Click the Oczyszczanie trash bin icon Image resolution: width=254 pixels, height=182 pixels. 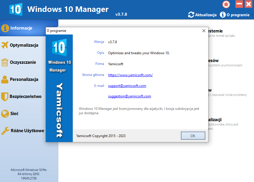point(5,62)
